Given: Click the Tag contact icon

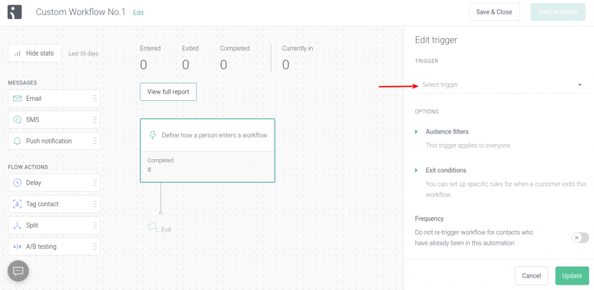Looking at the screenshot, I should [x=17, y=204].
